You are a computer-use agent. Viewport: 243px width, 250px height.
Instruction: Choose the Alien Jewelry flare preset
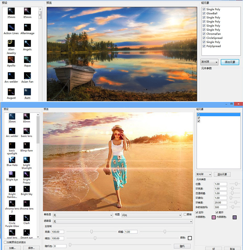point(11,43)
